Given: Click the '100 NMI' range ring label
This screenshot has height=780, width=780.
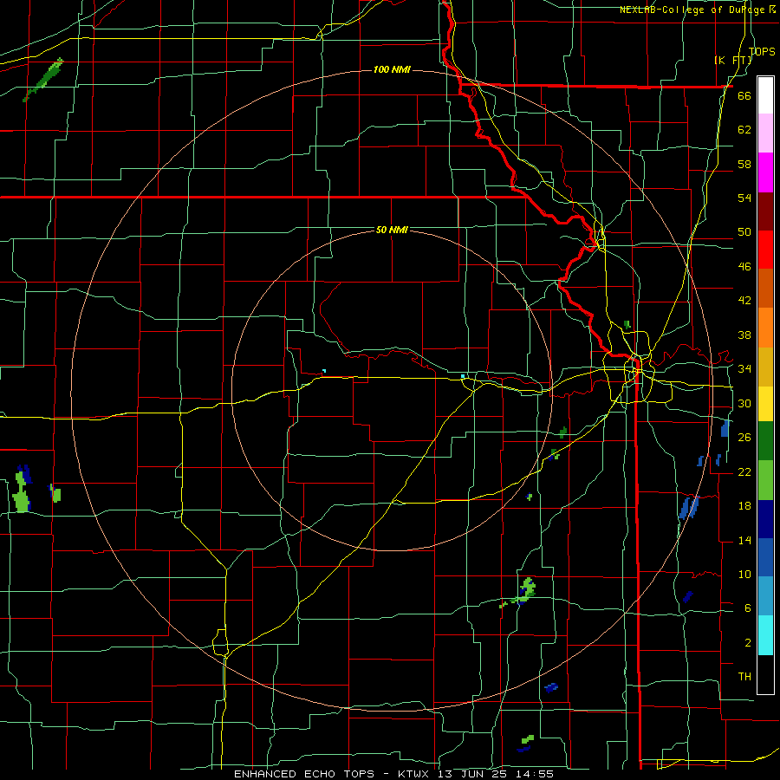Looking at the screenshot, I should click(392, 69).
